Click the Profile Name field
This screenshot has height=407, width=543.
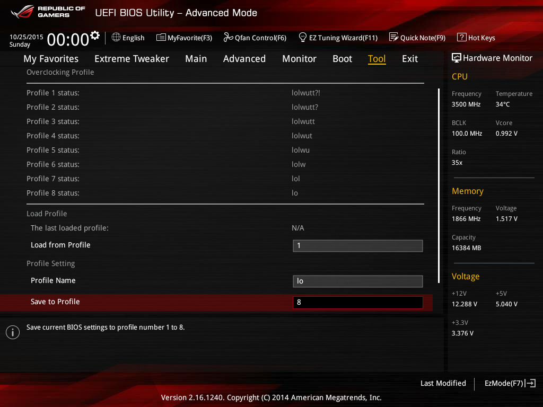click(x=358, y=281)
